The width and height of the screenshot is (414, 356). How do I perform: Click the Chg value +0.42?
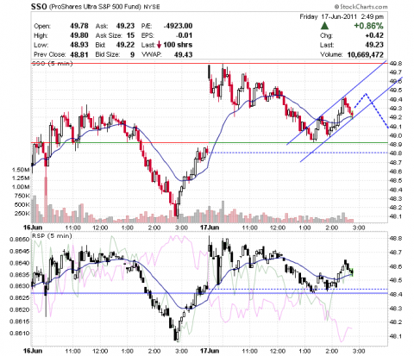[x=374, y=35]
